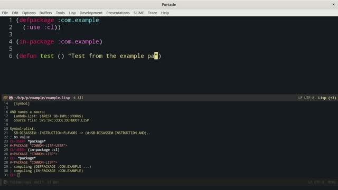Click :com.example on line 1

point(78,20)
